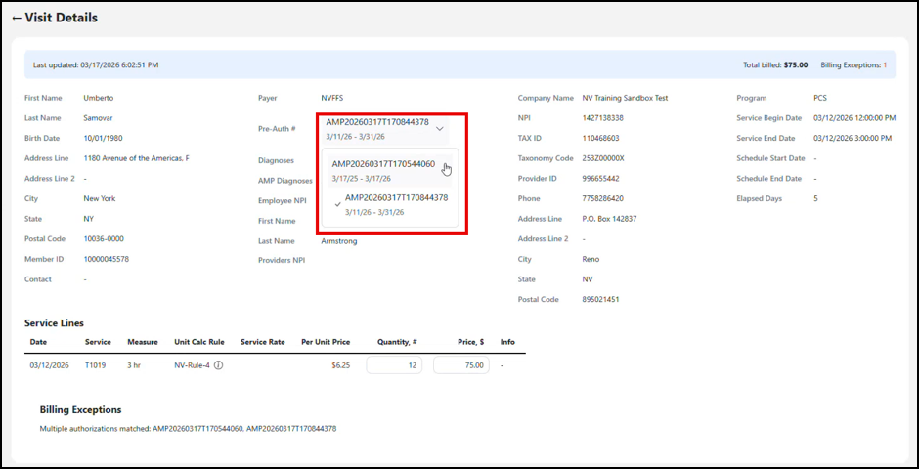The height and width of the screenshot is (469, 919).
Task: Click address line P.O. Box 142837
Action: point(609,219)
